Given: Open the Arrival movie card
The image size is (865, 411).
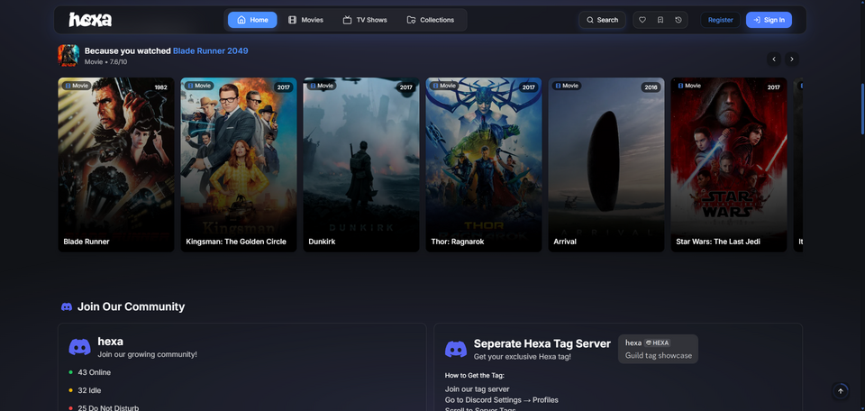Looking at the screenshot, I should click(x=605, y=164).
